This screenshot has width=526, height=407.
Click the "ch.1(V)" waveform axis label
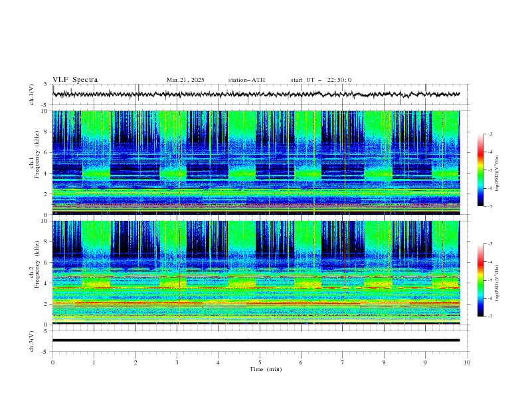32,94
